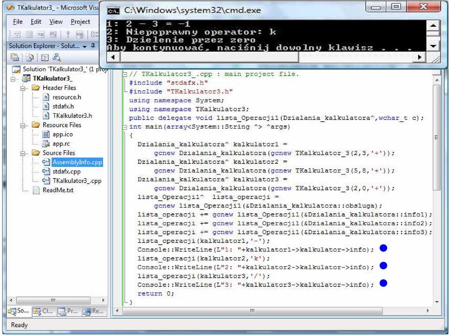The width and height of the screenshot is (450, 335).
Task: Toggle the Solution Explorer auto-hide pin
Action: tap(93, 45)
